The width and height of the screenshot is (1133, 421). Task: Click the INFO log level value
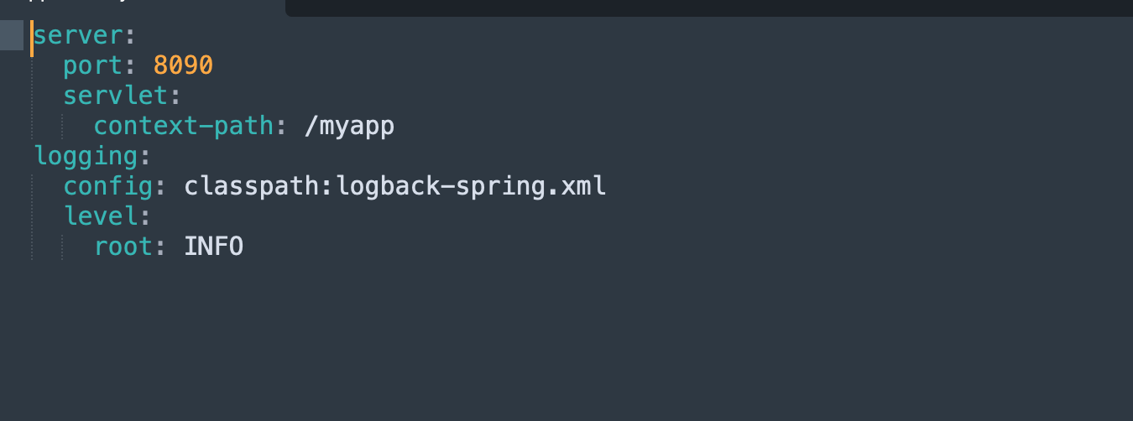pyautogui.click(x=214, y=247)
